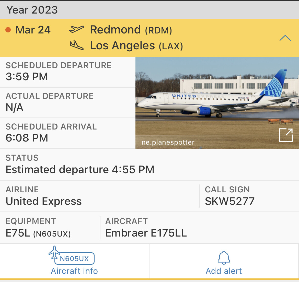Click the Add alert label
The height and width of the screenshot is (282, 299).
click(224, 271)
